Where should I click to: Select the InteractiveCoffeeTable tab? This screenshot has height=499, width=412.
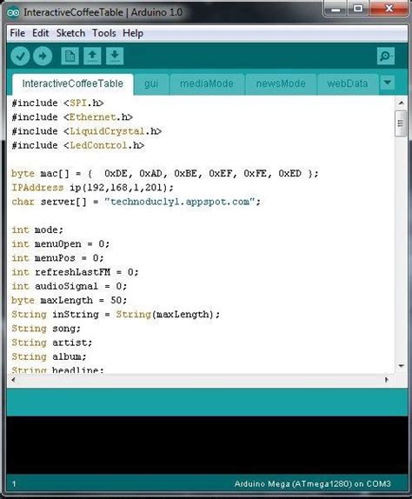(x=72, y=83)
